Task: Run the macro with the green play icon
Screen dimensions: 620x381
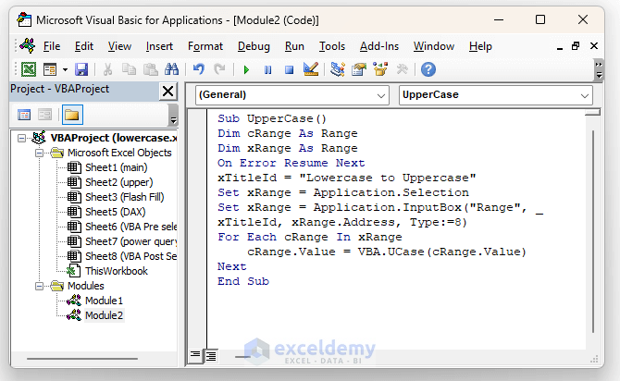Action: pyautogui.click(x=246, y=70)
